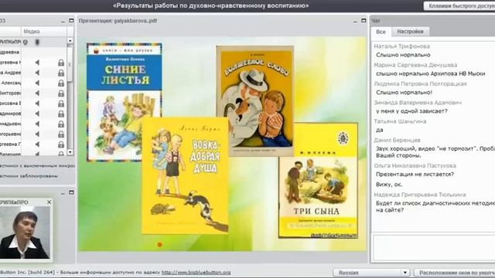The height and width of the screenshot is (278, 495).
Task: Click status text 'участники заблокированы'
Action: 29,176
